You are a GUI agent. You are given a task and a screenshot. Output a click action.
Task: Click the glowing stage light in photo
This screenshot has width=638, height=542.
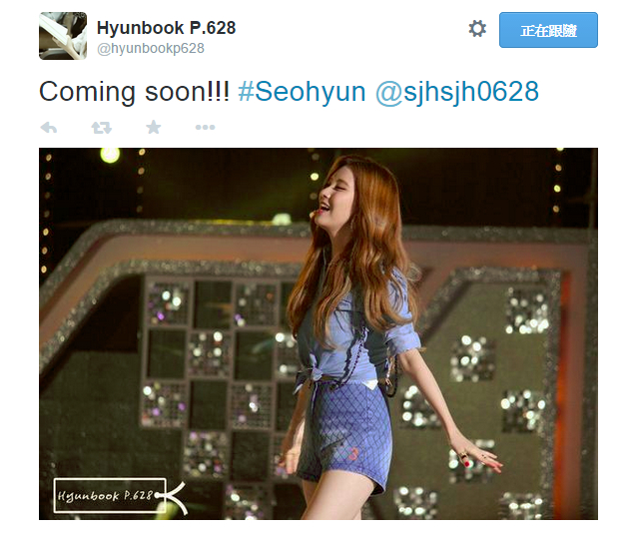(110, 155)
